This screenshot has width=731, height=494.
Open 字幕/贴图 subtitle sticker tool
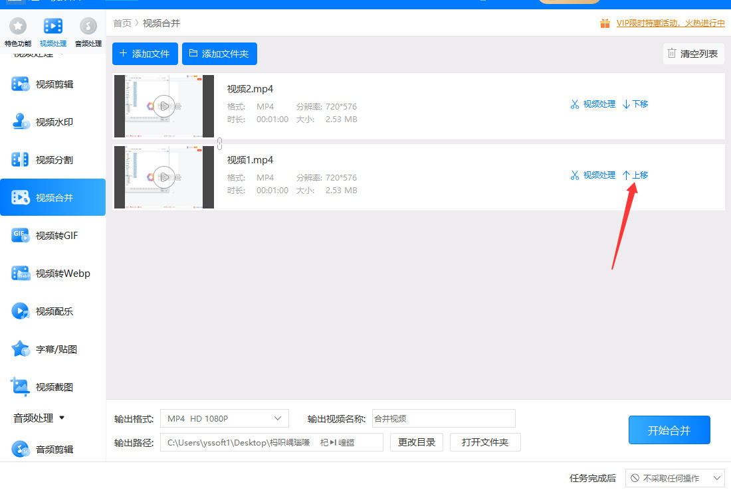tap(52, 349)
